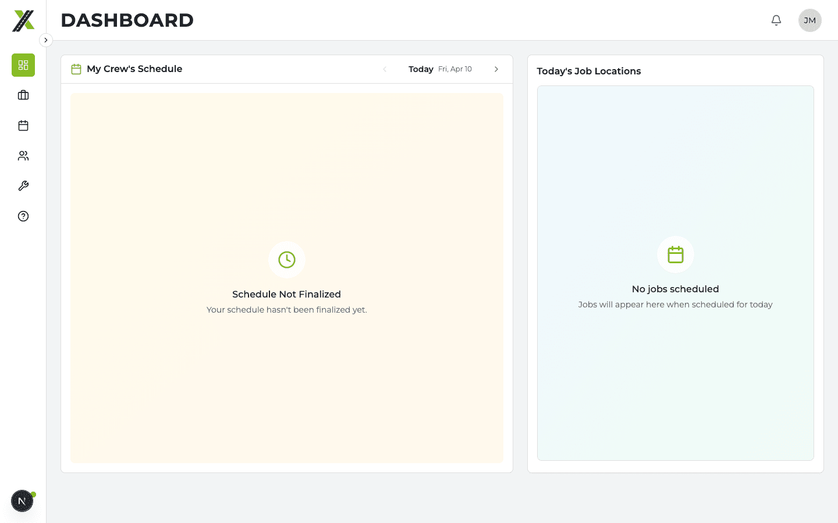Open notifications bell icon

click(x=776, y=20)
